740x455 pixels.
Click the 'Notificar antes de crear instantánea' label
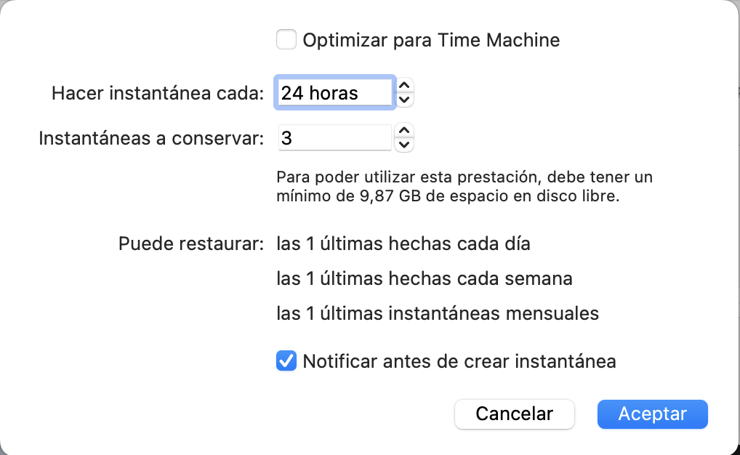tap(459, 361)
